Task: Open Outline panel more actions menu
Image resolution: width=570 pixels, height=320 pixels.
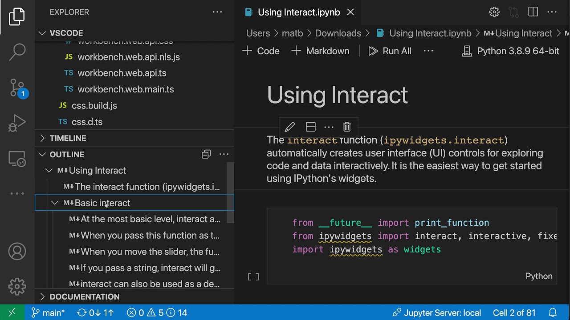Action: click(224, 154)
